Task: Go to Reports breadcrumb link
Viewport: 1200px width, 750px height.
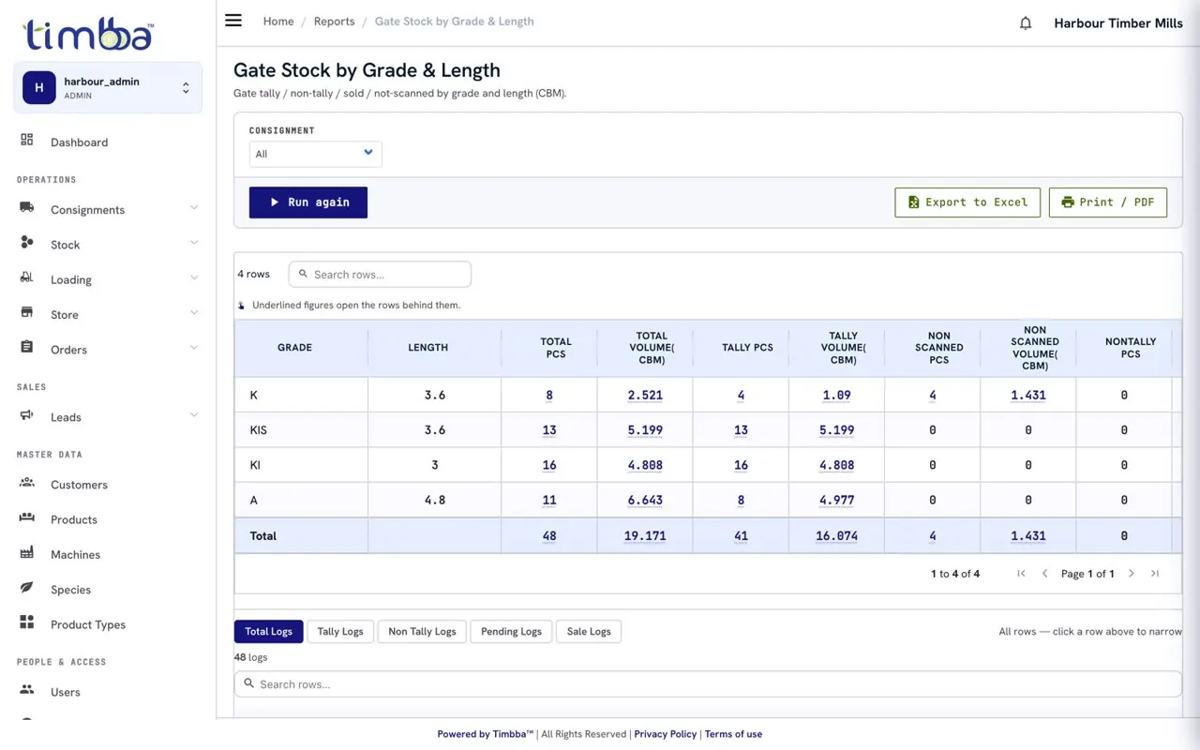Action: tap(335, 22)
